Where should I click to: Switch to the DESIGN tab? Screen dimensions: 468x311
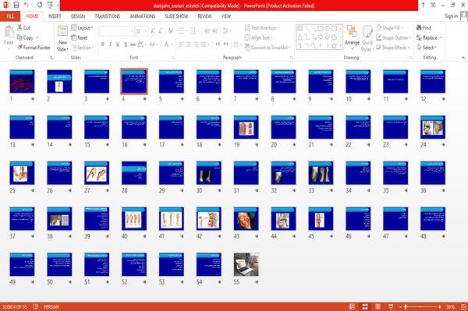coord(78,16)
